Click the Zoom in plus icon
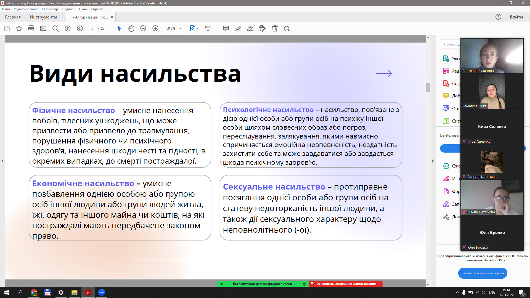 (x=155, y=28)
